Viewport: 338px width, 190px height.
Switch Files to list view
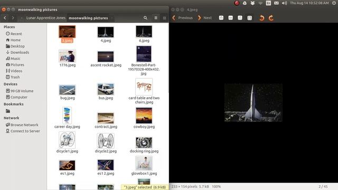pyautogui.click(x=156, y=18)
